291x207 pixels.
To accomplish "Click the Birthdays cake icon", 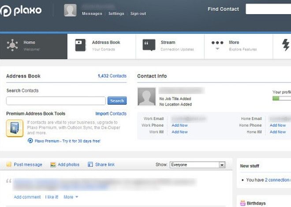I will (x=242, y=203).
